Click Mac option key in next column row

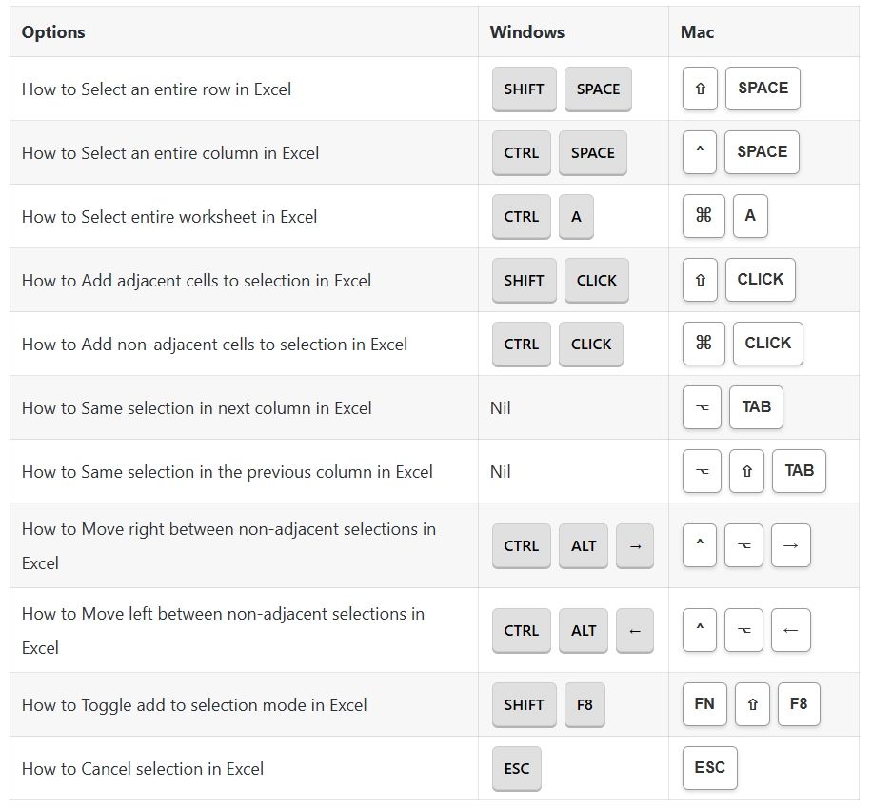tap(702, 407)
